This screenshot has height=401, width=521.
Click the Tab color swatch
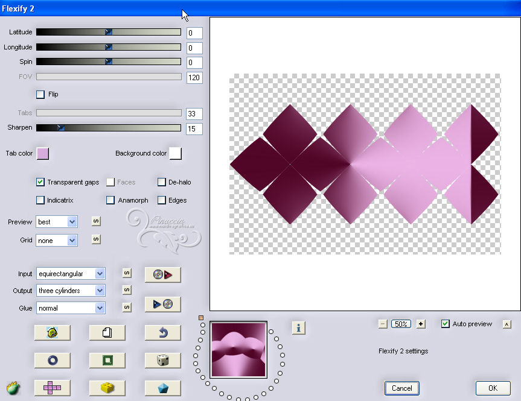click(x=43, y=153)
